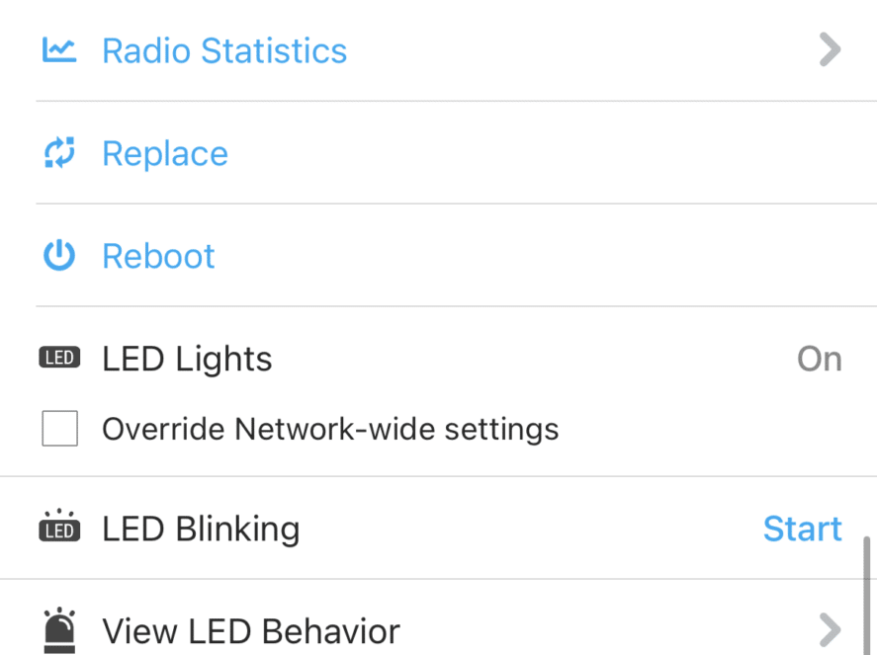877x655 pixels.
Task: Select the LED Blinking row label
Action: (201, 530)
